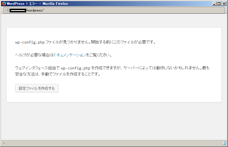Click the Firefox logo in title bar

4,3
